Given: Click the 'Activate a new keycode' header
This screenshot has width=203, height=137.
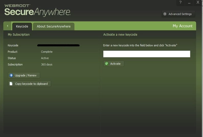Looking at the screenshot, I should pos(120,35).
